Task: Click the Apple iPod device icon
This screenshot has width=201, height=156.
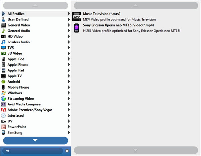Action: (x=3, y=59)
